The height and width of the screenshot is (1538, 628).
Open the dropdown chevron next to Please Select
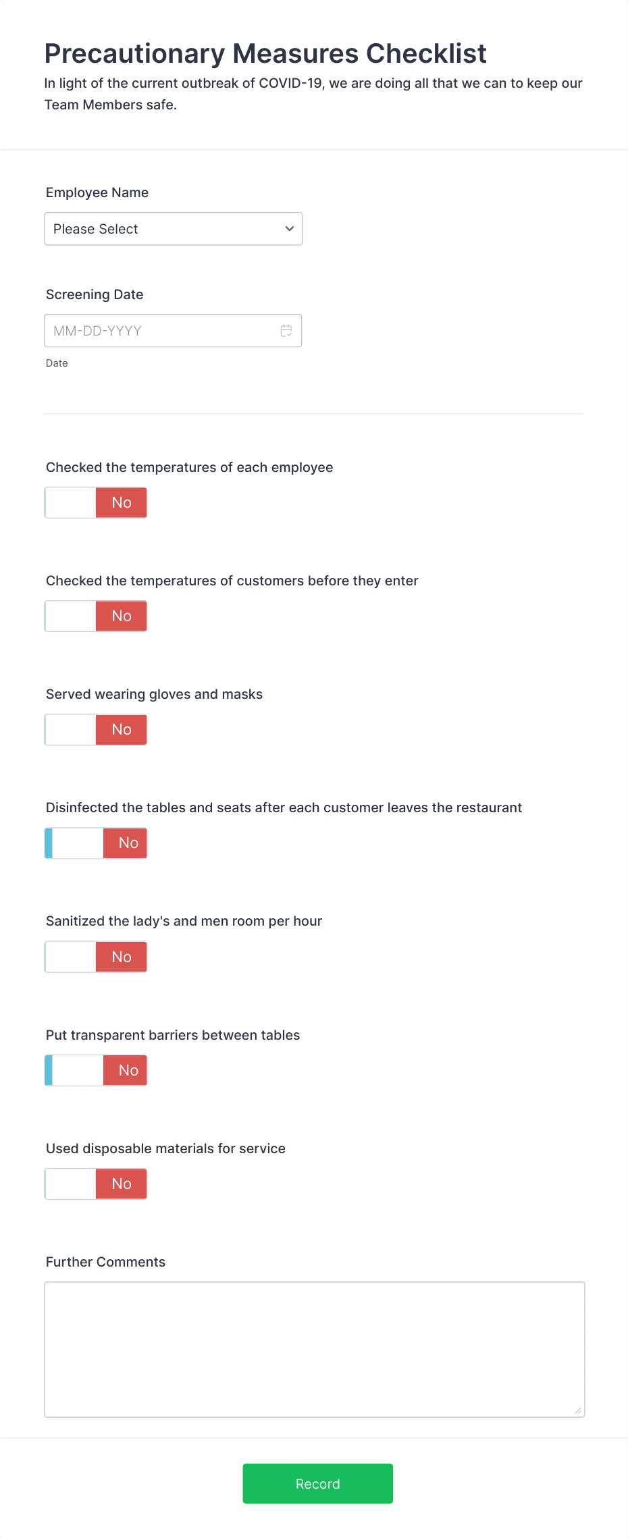click(x=288, y=229)
